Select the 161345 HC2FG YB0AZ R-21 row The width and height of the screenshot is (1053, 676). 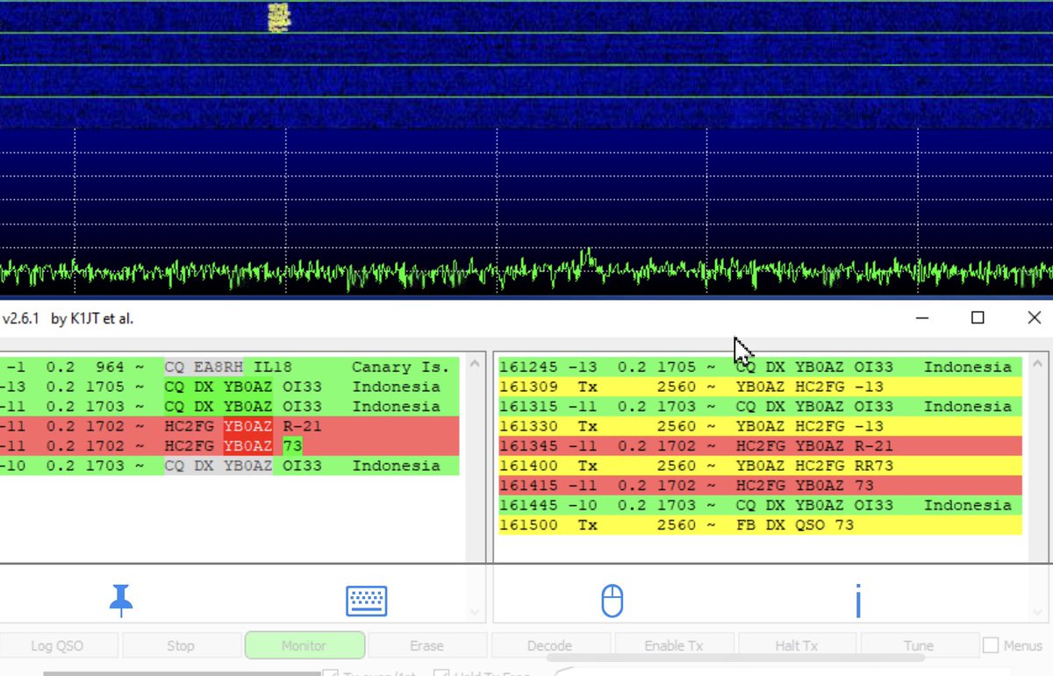[760, 445]
